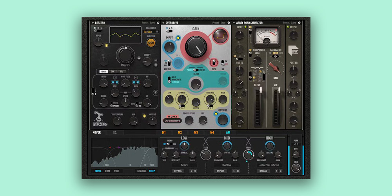392x196 pixels.
Task: Click the plus stepper next to box 2
Action: click(x=117, y=82)
